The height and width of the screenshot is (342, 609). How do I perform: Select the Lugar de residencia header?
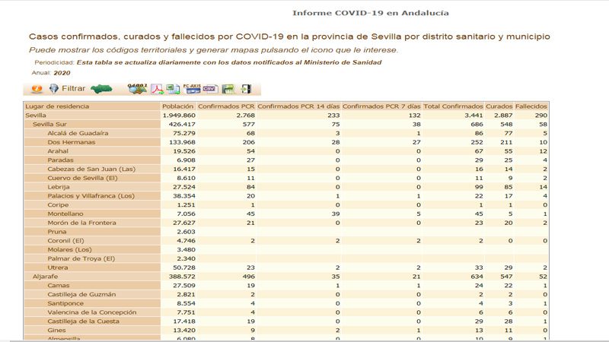tap(57, 106)
